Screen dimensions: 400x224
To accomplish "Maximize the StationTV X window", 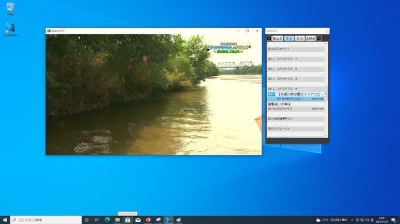I will 247,31.
